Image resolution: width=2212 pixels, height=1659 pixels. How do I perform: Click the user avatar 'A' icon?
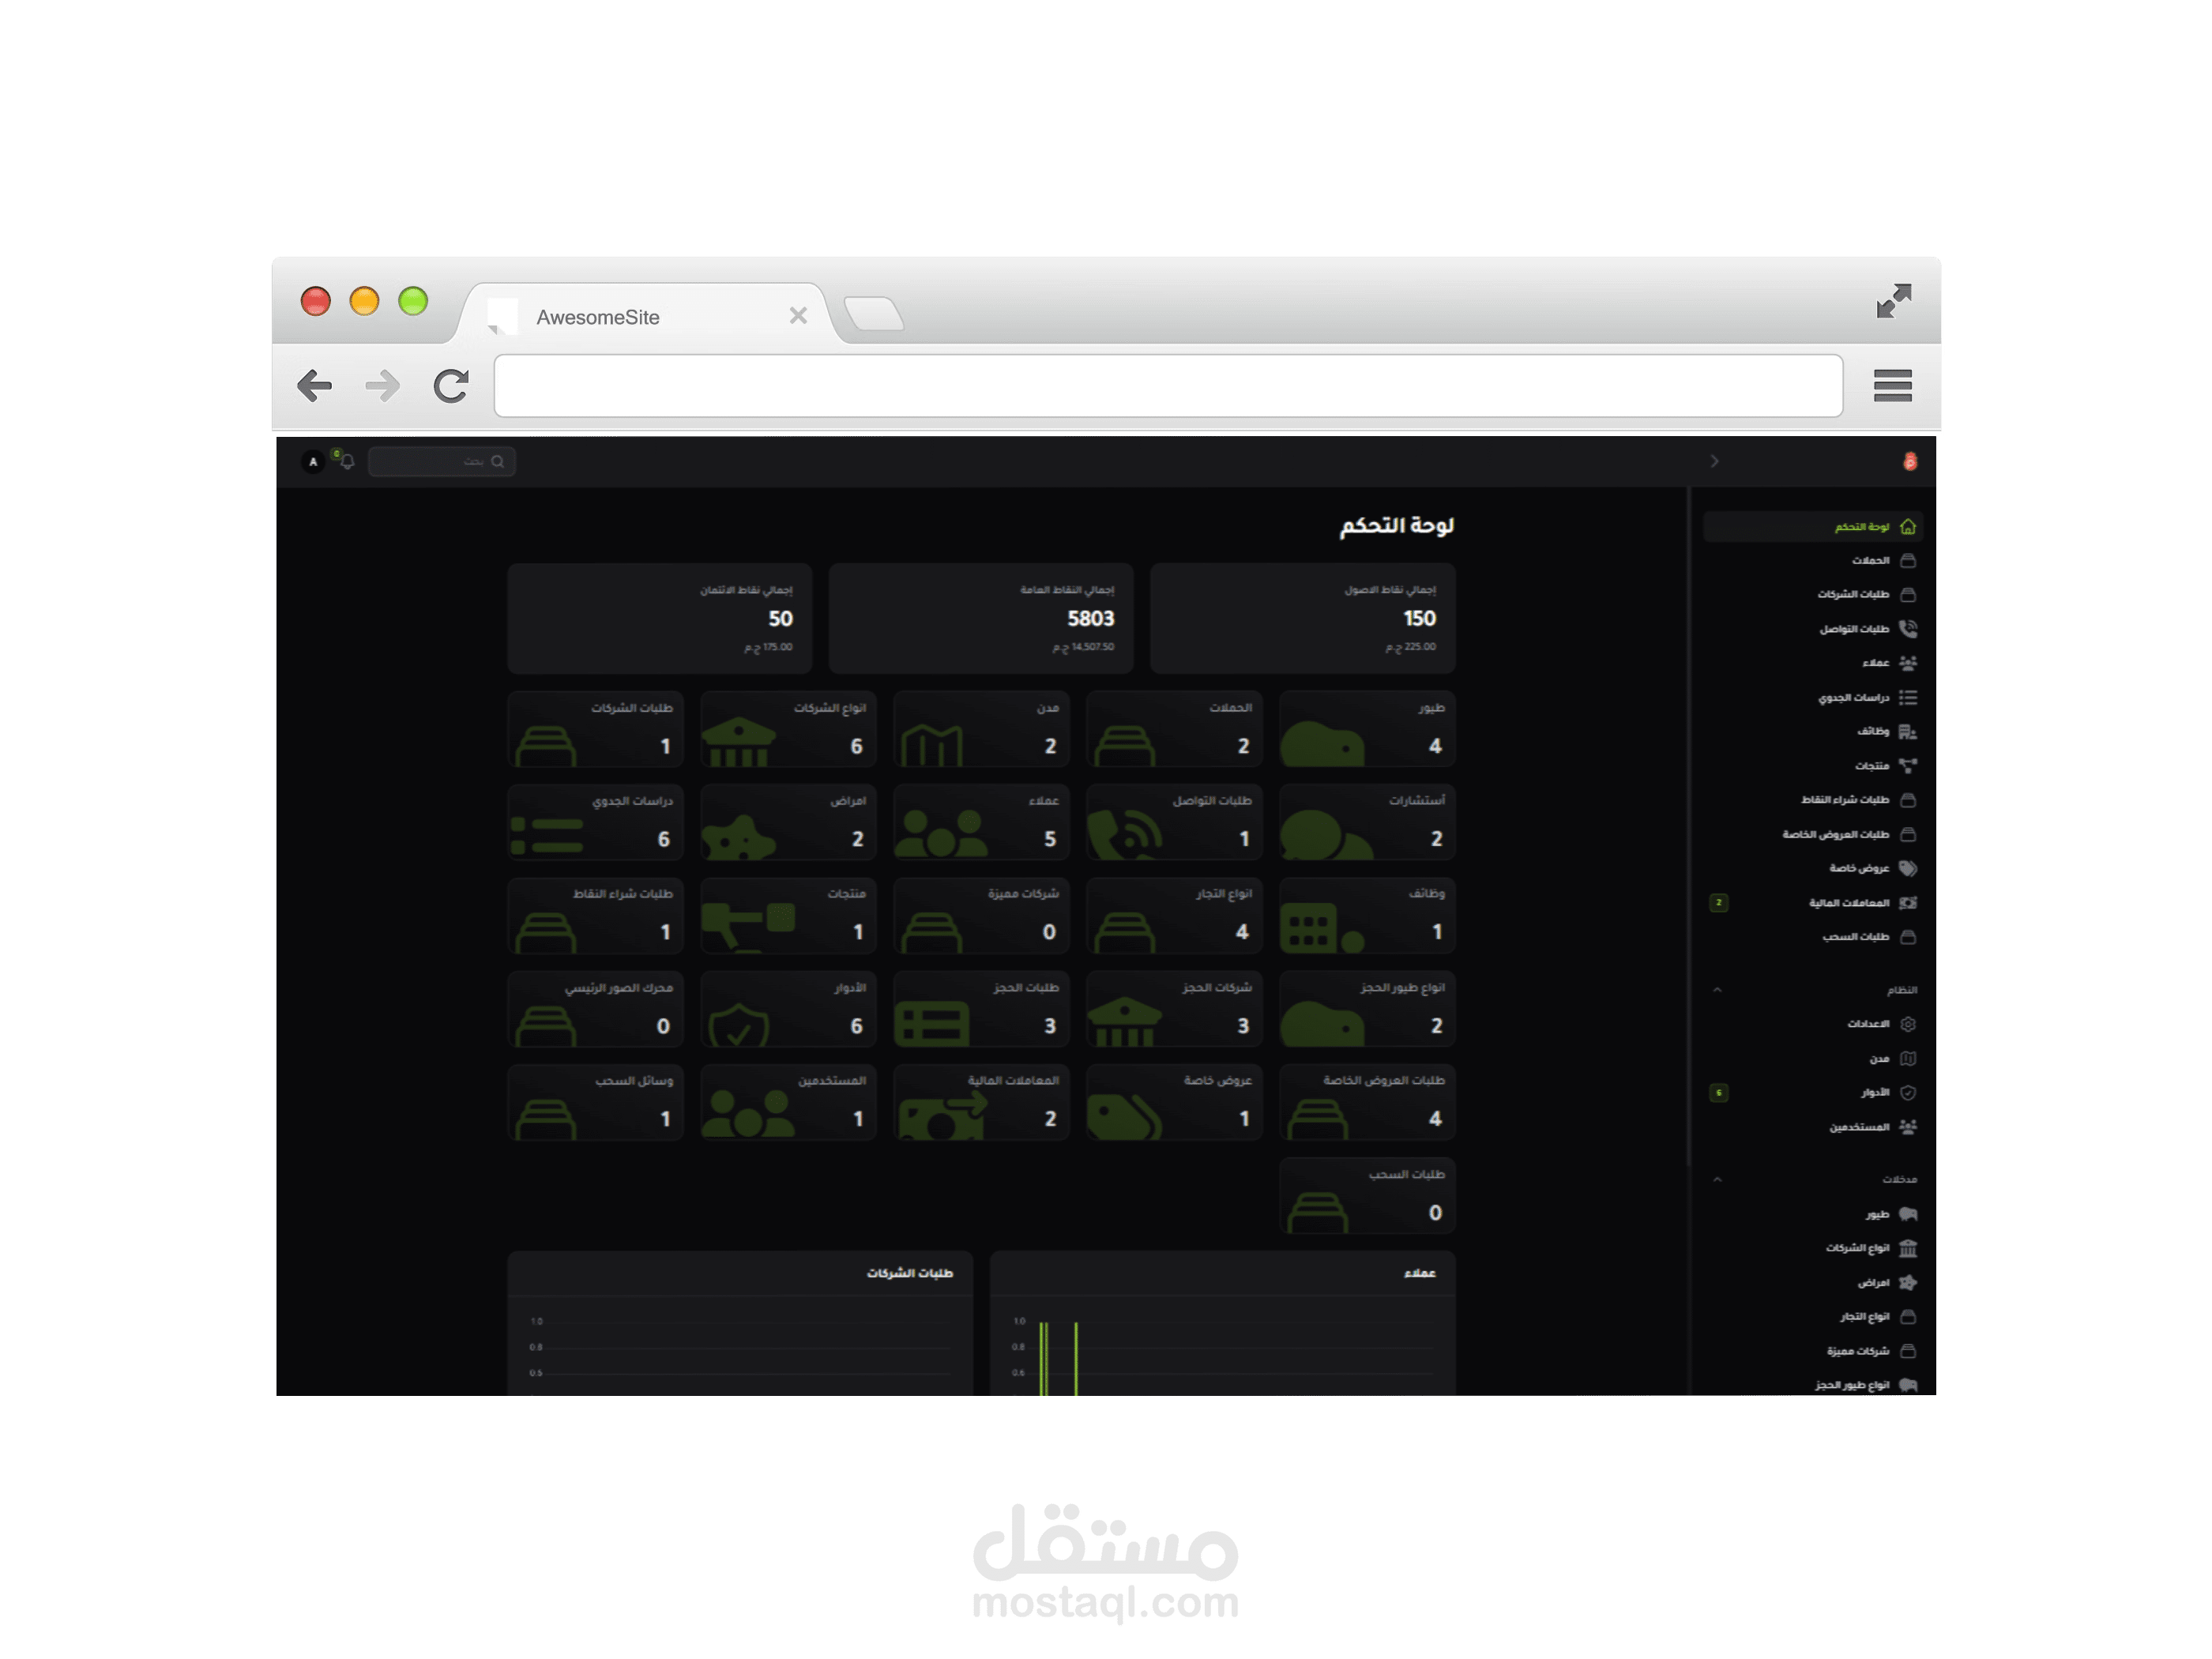coord(313,461)
